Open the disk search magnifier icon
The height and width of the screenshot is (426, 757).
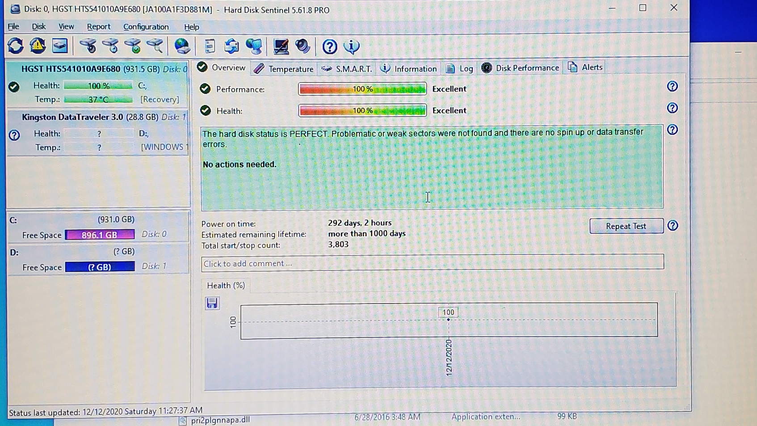[156, 46]
